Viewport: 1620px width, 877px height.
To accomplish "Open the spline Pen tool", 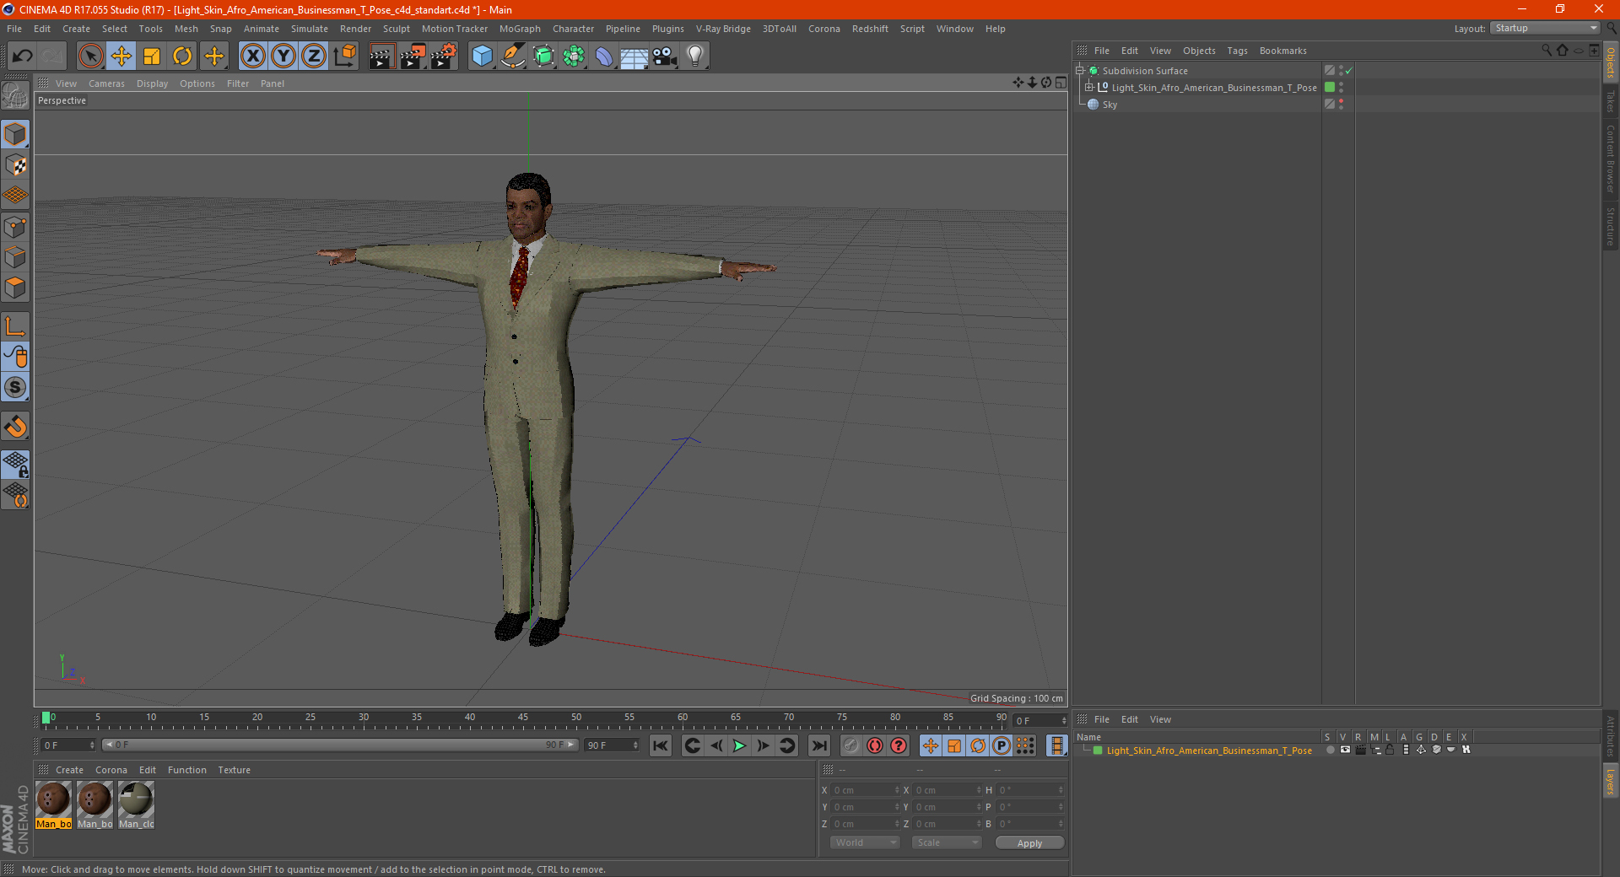I will [x=512, y=56].
